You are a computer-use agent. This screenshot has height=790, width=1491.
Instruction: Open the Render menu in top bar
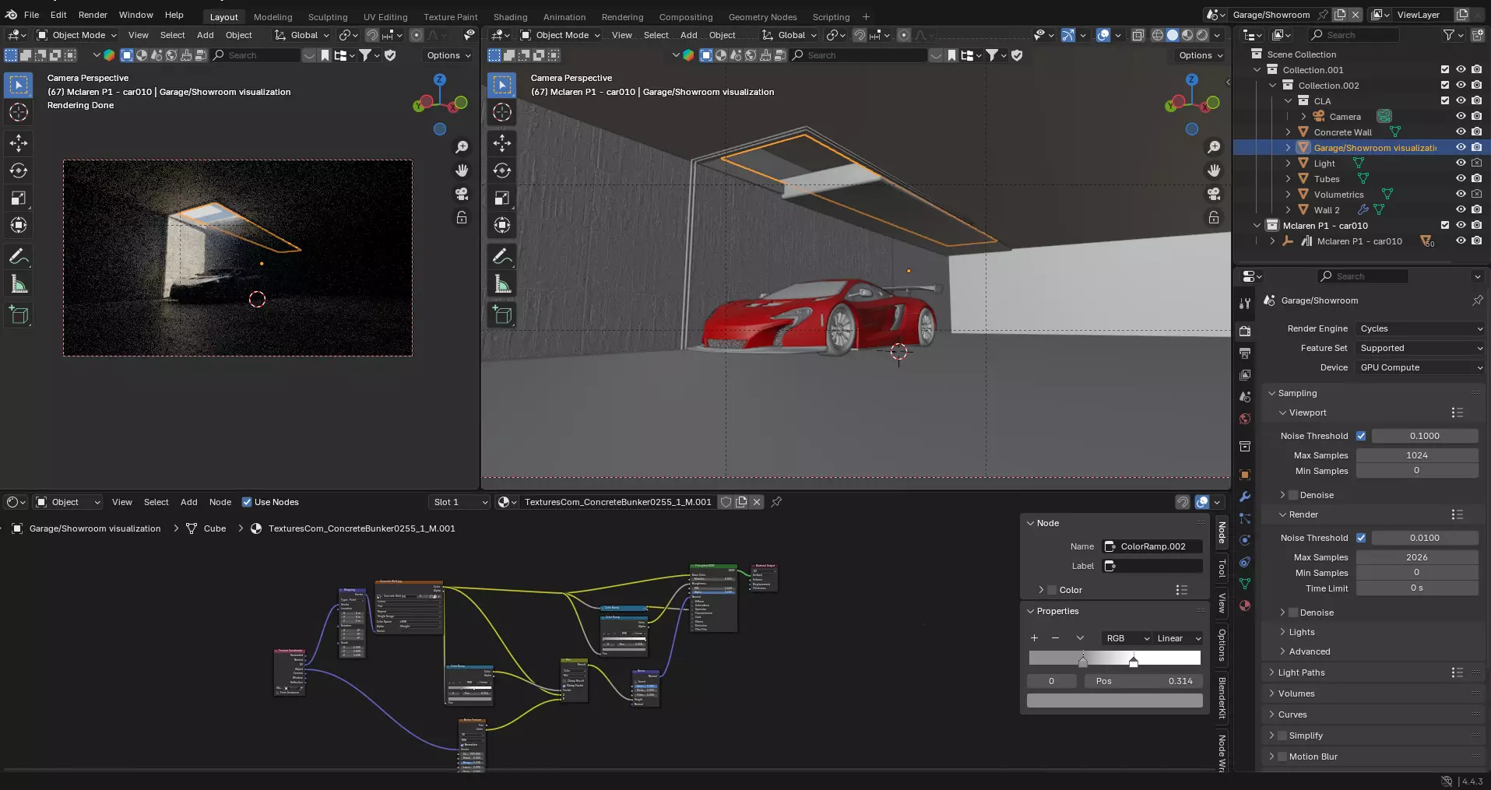93,15
